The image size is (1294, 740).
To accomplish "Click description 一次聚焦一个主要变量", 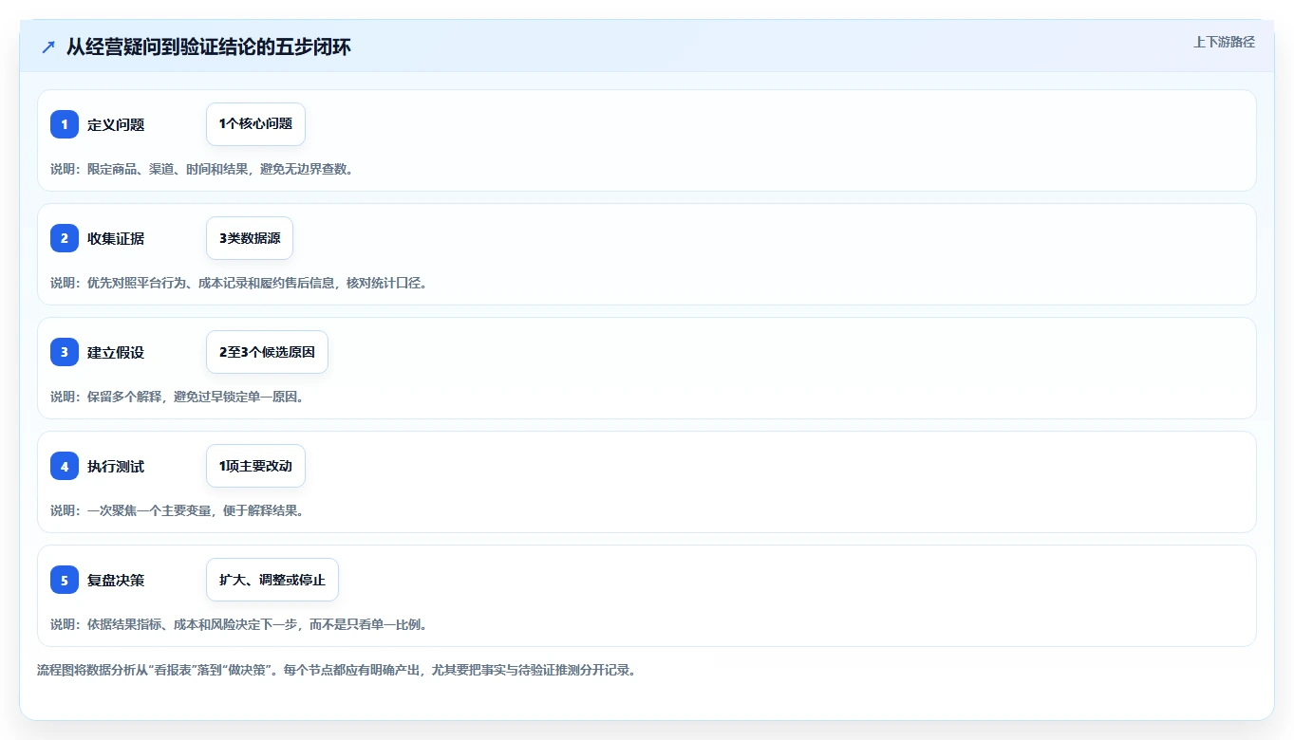I will 178,510.
